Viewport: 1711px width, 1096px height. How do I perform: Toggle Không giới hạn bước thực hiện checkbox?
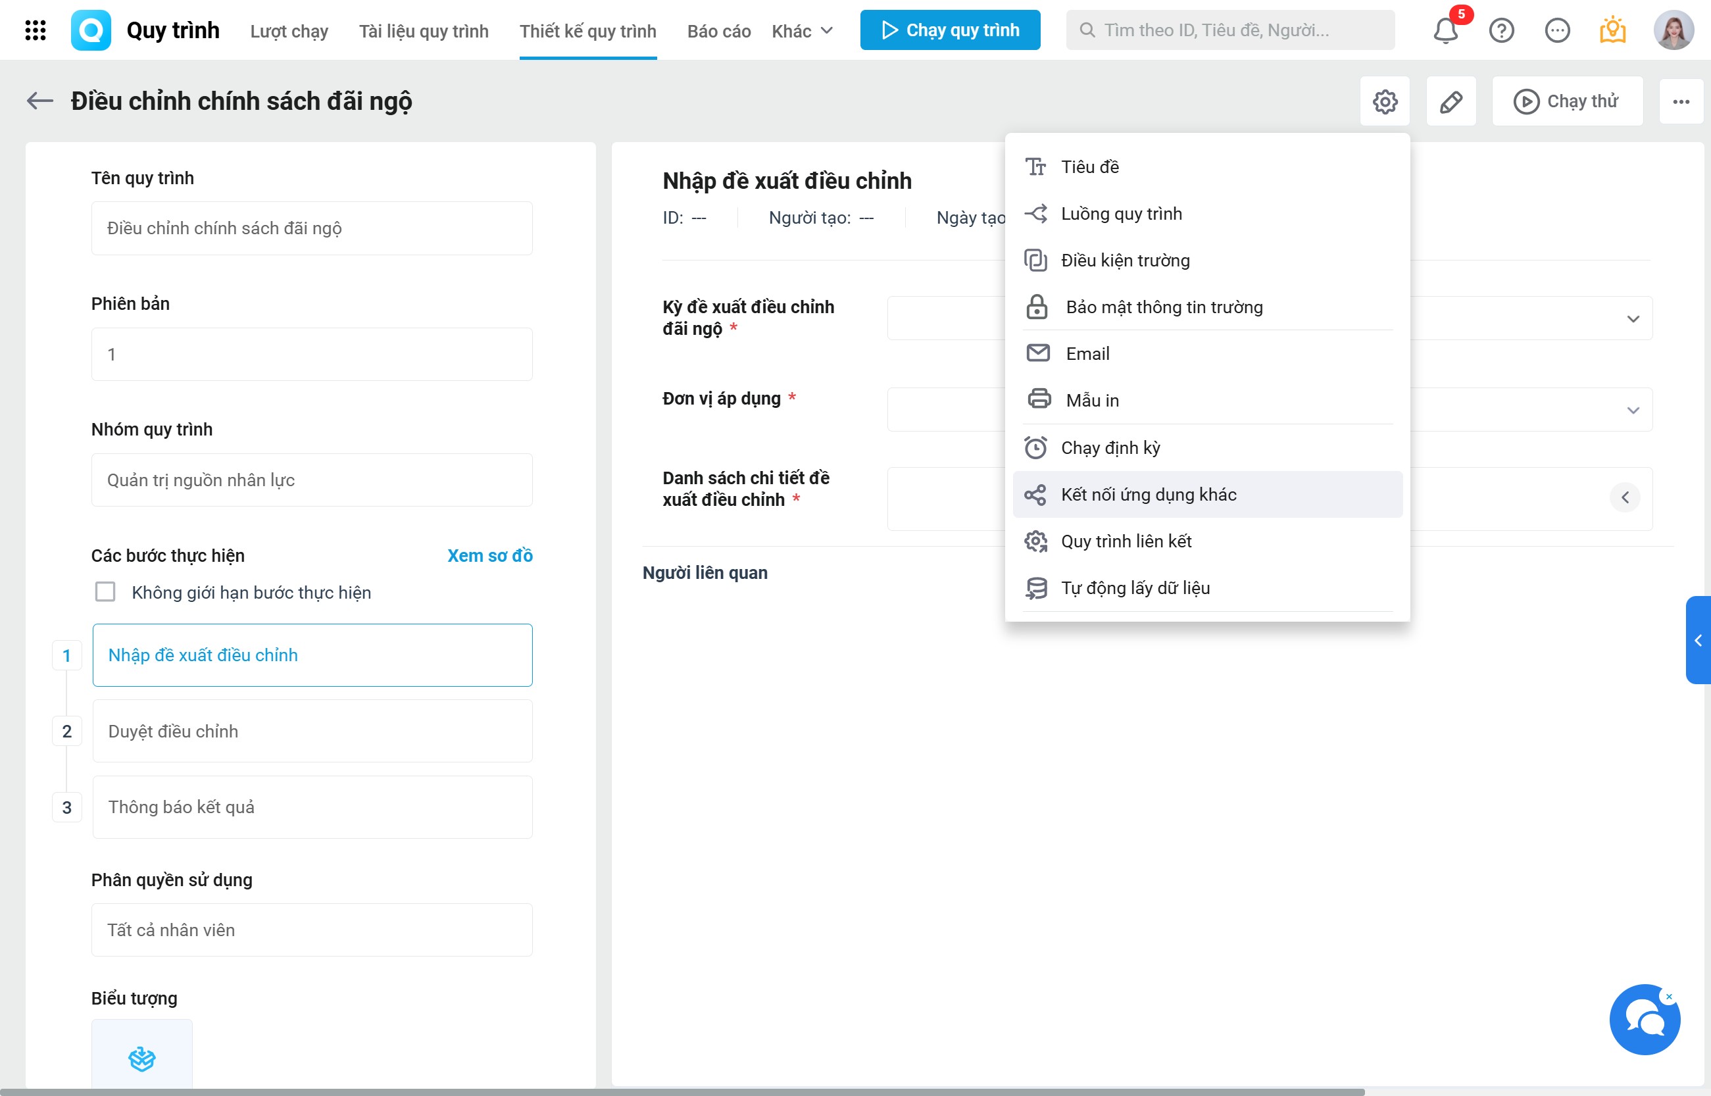pyautogui.click(x=105, y=591)
